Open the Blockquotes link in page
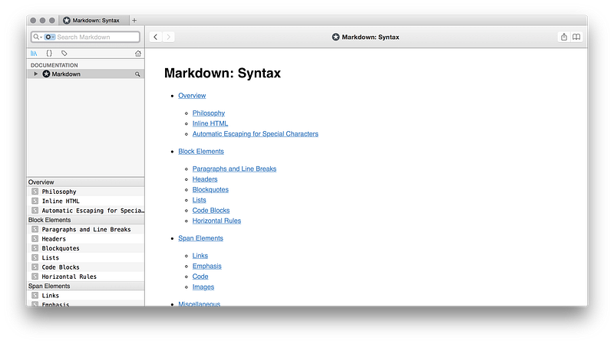Viewport: 614px width, 344px height. tap(210, 189)
